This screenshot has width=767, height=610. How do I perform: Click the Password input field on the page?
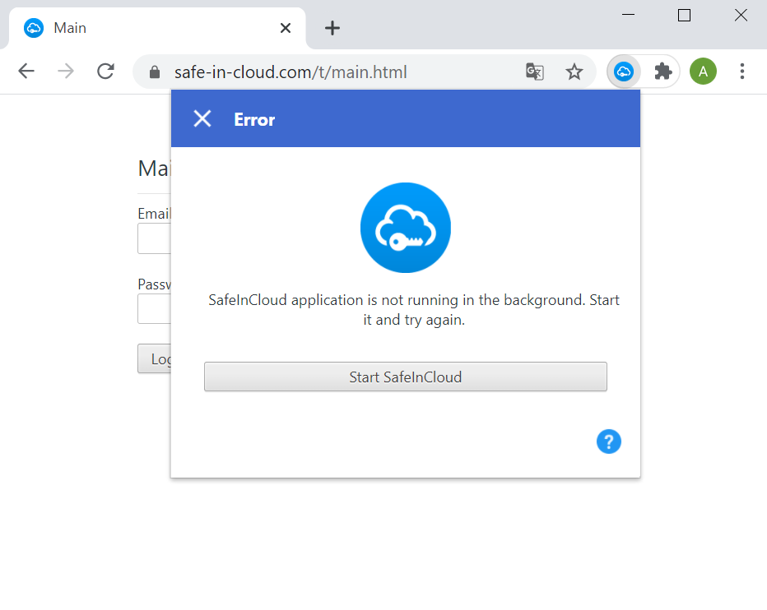tap(154, 309)
